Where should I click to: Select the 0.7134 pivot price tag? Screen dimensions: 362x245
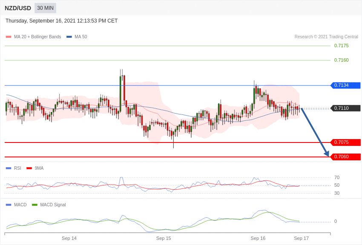(346, 85)
